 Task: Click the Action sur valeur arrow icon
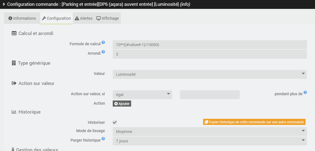tap(14, 83)
